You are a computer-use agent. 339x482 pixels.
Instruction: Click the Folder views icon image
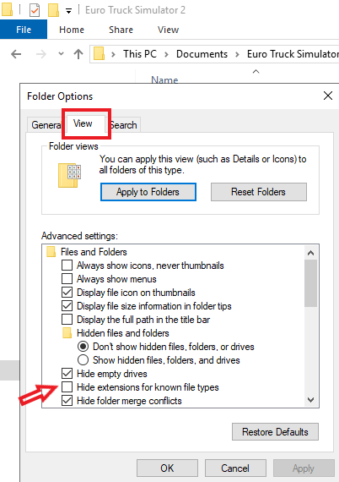(x=70, y=175)
